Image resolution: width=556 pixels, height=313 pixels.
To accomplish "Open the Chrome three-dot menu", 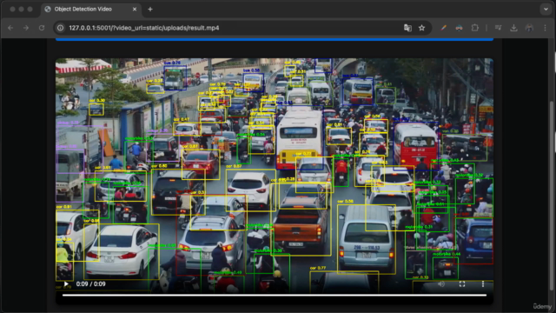I will pos(545,28).
